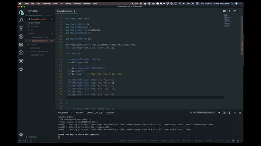Kill the terminal with the trash icon
Viewport: 261px width, 146px height.
[229, 113]
